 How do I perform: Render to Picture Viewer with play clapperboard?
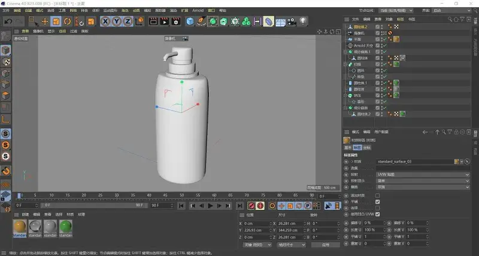point(165,22)
